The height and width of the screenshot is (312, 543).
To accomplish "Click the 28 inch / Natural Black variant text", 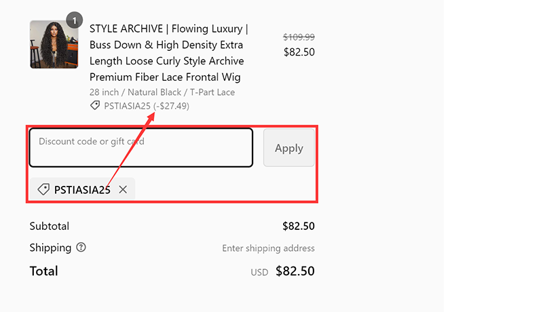I will [162, 92].
